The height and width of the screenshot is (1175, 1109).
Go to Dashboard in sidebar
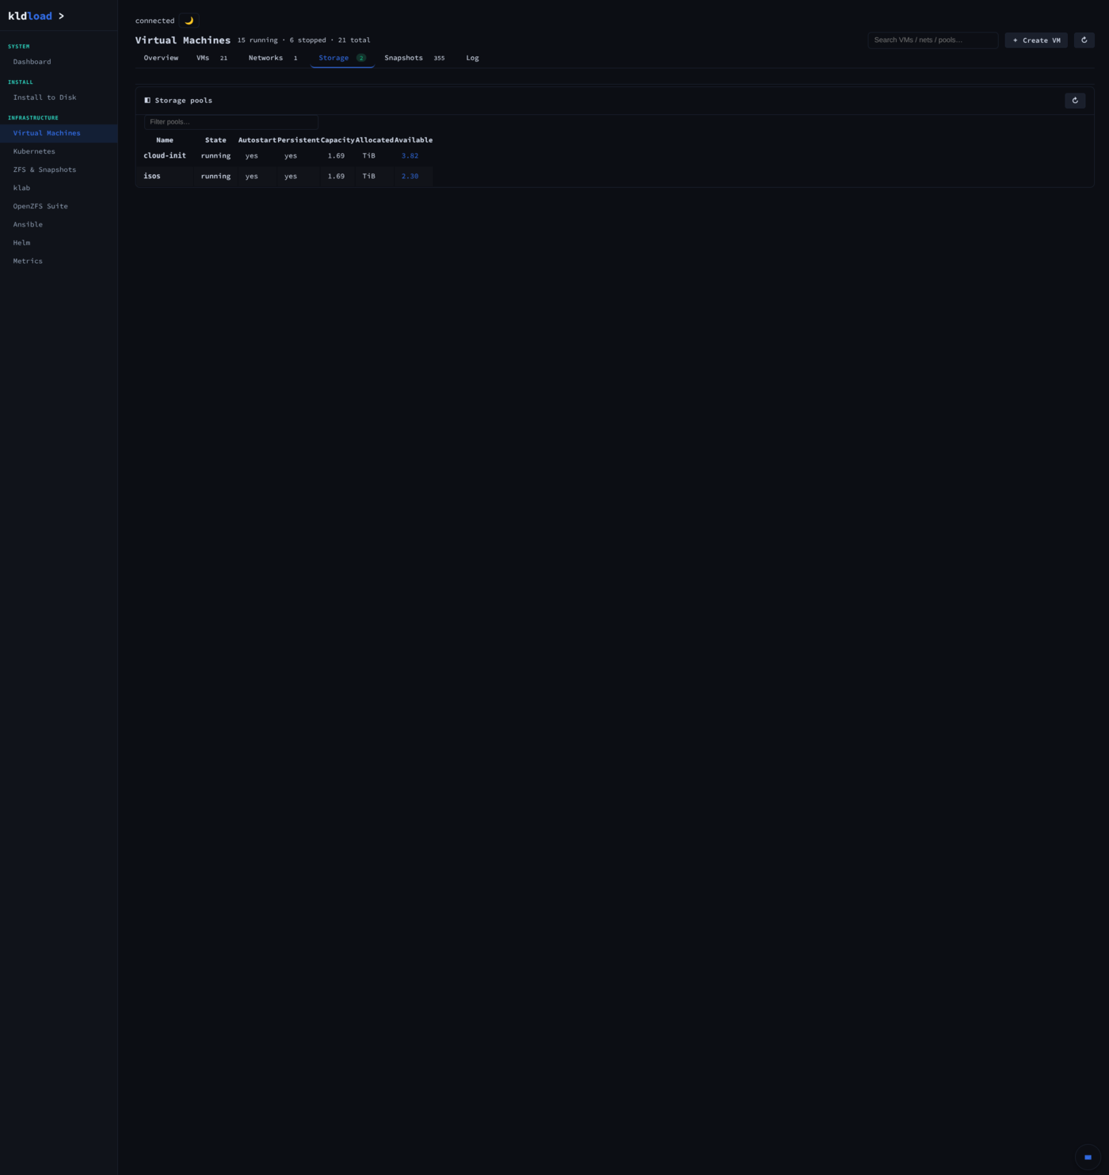[59, 62]
